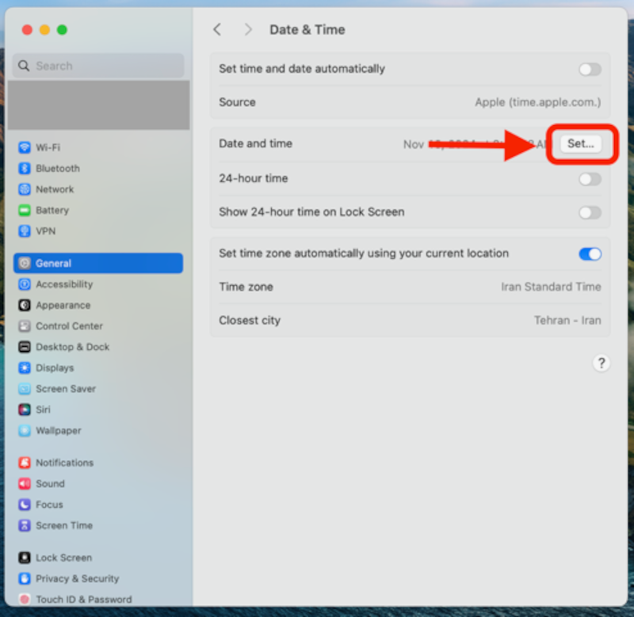This screenshot has height=617, width=634.
Task: Toggle Show 24-hour time on Lock Screen
Action: pyautogui.click(x=590, y=212)
